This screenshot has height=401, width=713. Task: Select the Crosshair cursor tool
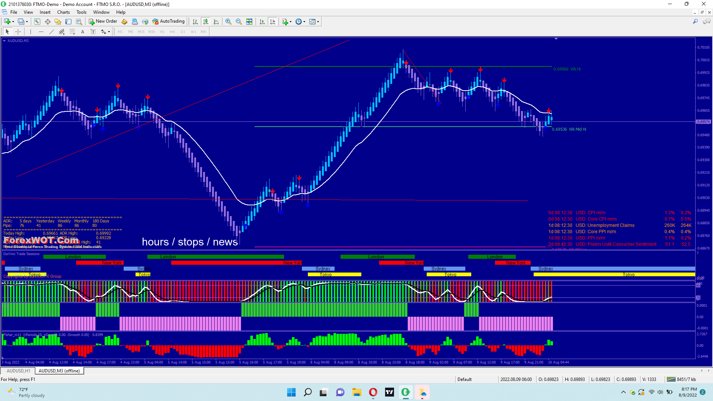18,32
